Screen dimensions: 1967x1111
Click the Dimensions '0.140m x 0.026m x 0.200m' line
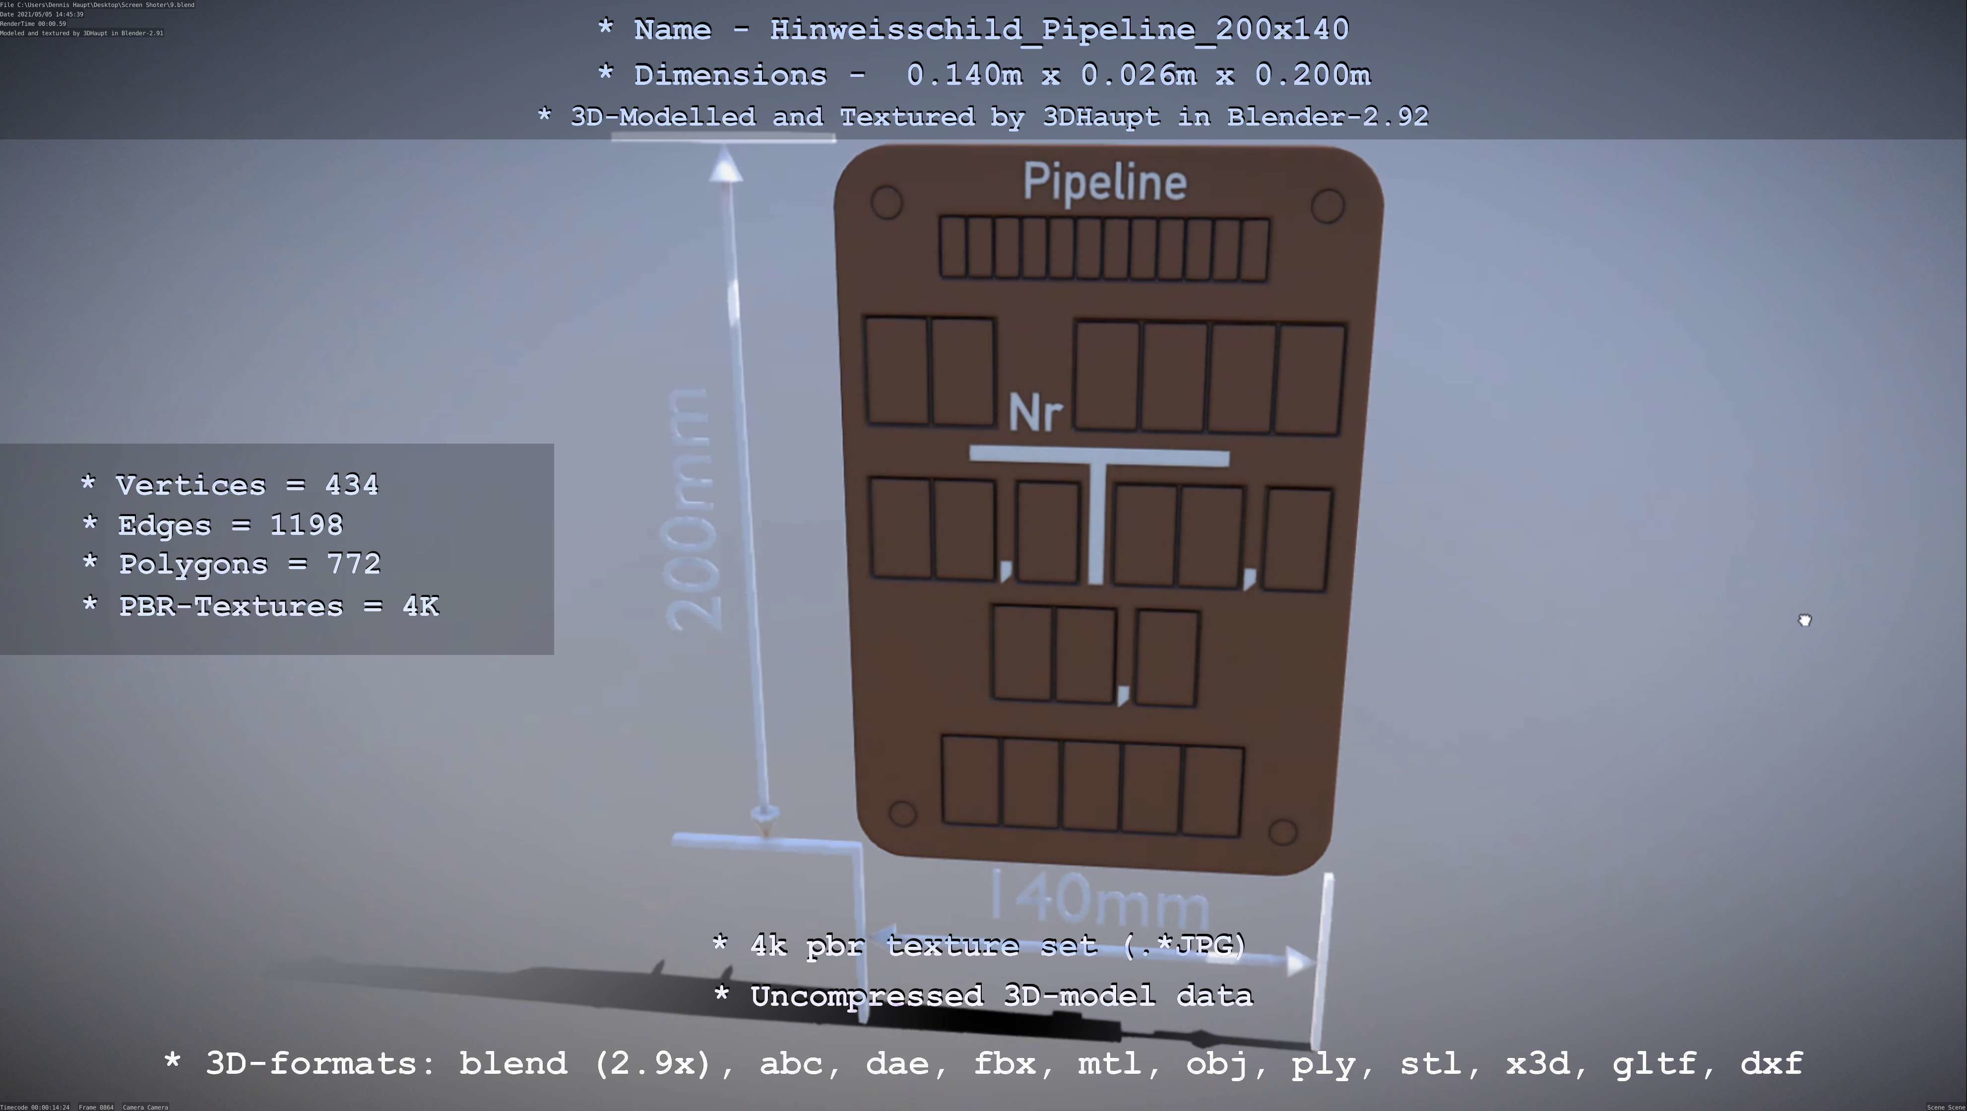(984, 75)
